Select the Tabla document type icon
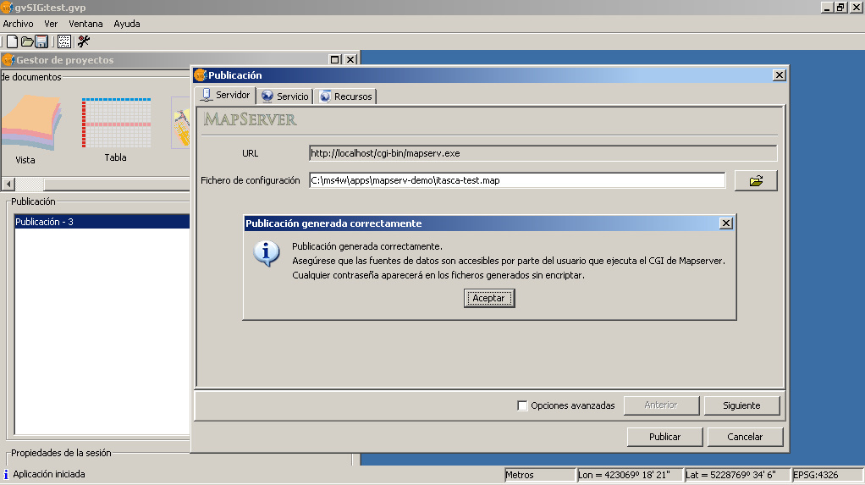This screenshot has height=485, width=865. coord(116,127)
